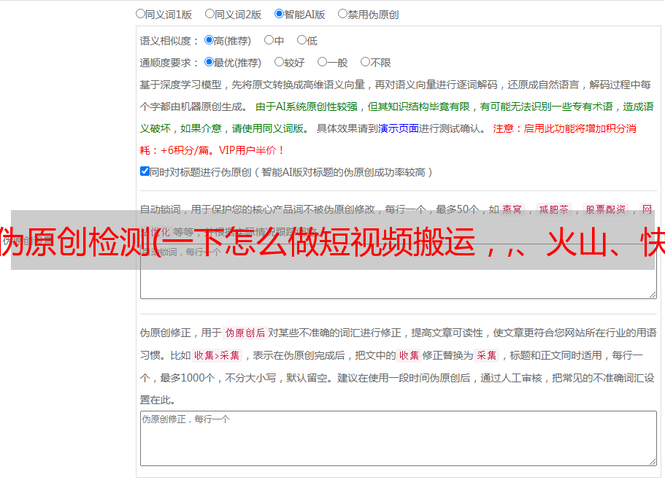The width and height of the screenshot is (665, 480).
Task: Click into the 伪原创修正 text area
Action: [x=399, y=438]
